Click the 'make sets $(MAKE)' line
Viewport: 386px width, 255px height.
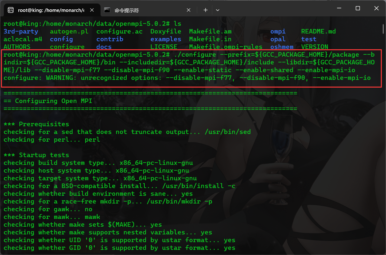coord(82,224)
